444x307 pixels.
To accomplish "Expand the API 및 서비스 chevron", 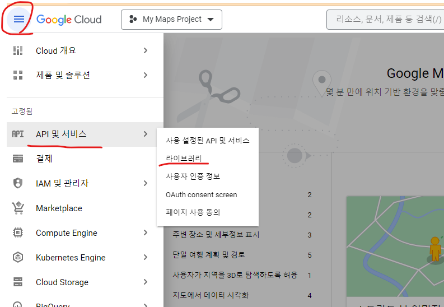I will [146, 134].
